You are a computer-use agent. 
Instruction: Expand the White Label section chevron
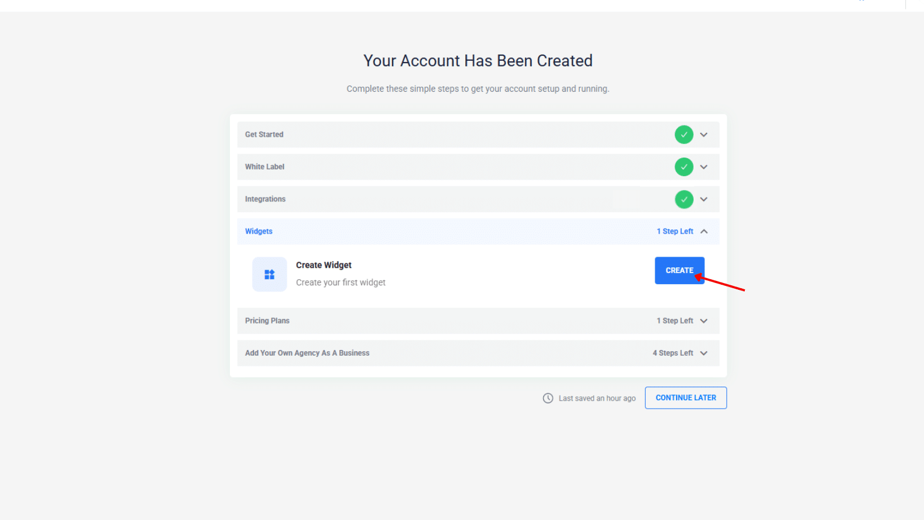[704, 167]
